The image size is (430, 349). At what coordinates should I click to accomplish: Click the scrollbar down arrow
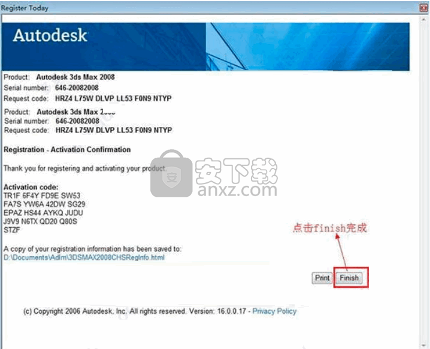pyautogui.click(x=425, y=345)
